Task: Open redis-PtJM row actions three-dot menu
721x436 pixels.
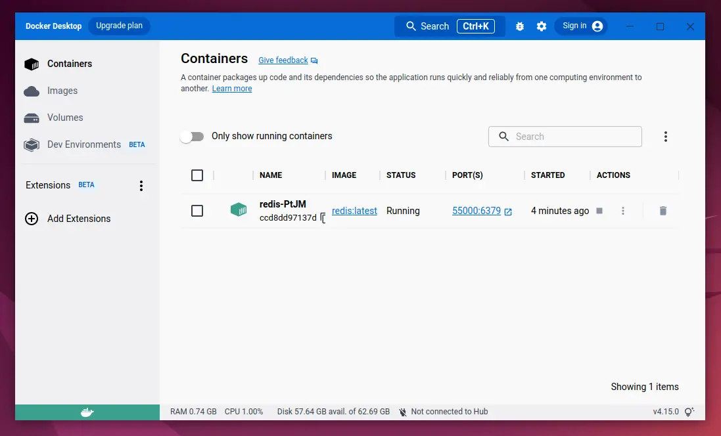Action: tap(623, 211)
